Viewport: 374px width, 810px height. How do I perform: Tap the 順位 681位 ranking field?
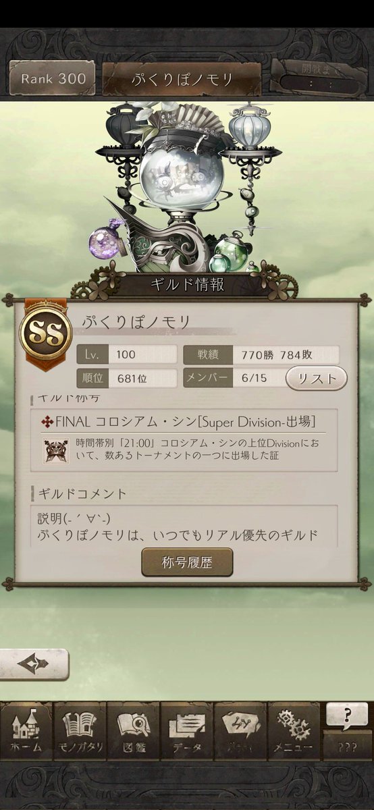tap(127, 378)
